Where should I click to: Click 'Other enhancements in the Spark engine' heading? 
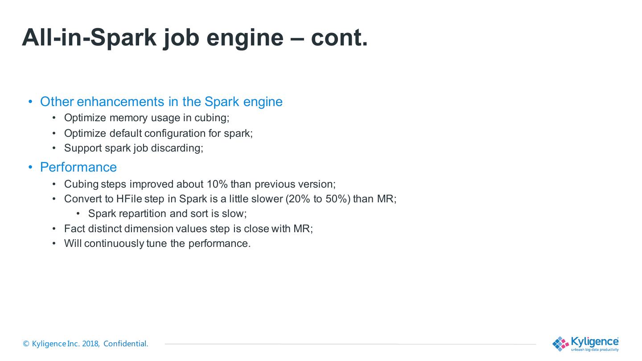pos(161,102)
